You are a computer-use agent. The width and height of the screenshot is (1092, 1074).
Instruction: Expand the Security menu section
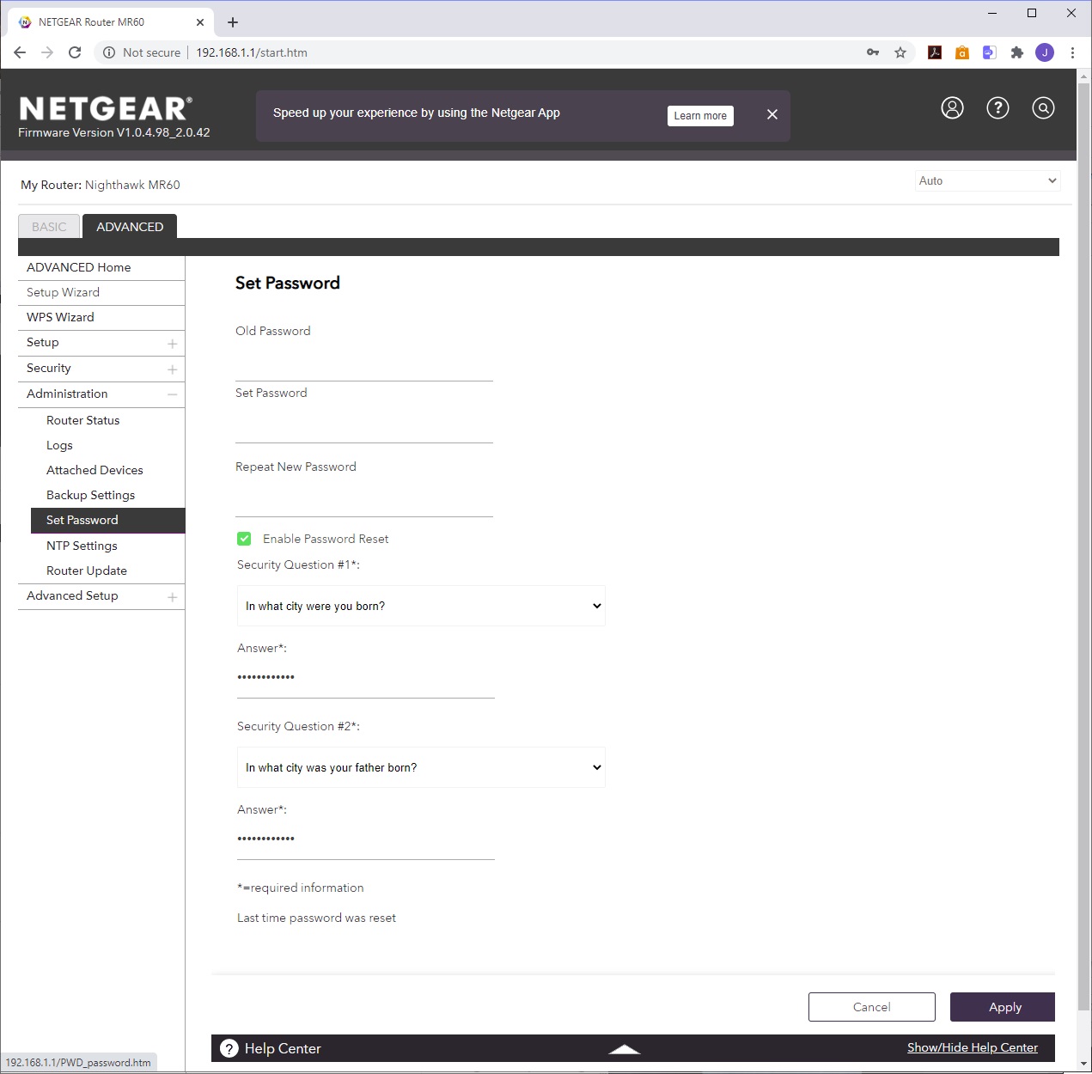(172, 369)
